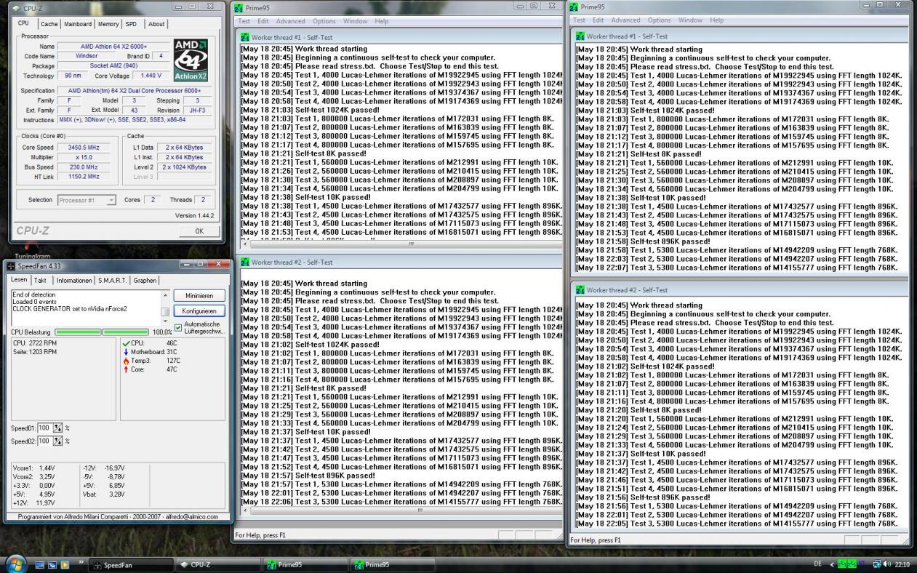Click Worker thread #1 icon in left Prime95
917x573 pixels.
click(245, 36)
